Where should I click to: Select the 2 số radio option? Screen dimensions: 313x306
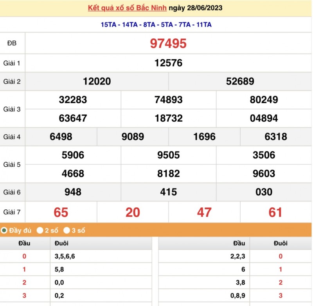pyautogui.click(x=40, y=230)
